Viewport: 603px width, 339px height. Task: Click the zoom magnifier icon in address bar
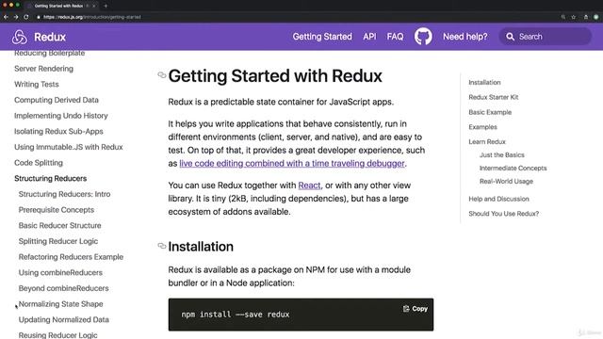click(x=563, y=17)
